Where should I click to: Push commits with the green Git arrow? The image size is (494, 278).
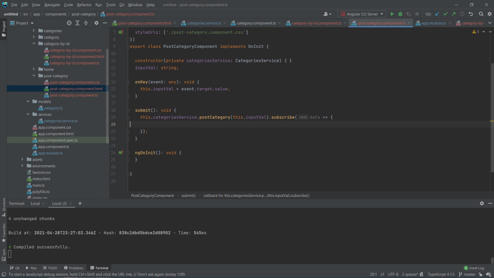click(x=453, y=14)
